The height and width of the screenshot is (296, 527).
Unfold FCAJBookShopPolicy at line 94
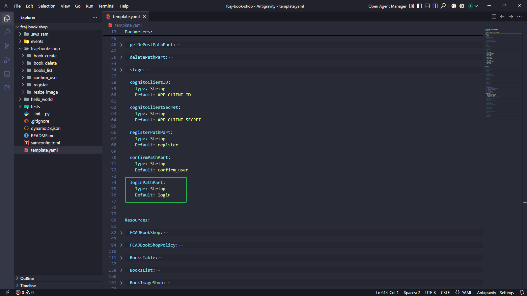point(121,245)
